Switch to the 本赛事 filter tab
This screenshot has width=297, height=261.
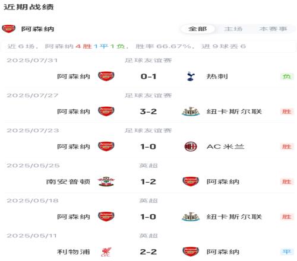point(273,29)
